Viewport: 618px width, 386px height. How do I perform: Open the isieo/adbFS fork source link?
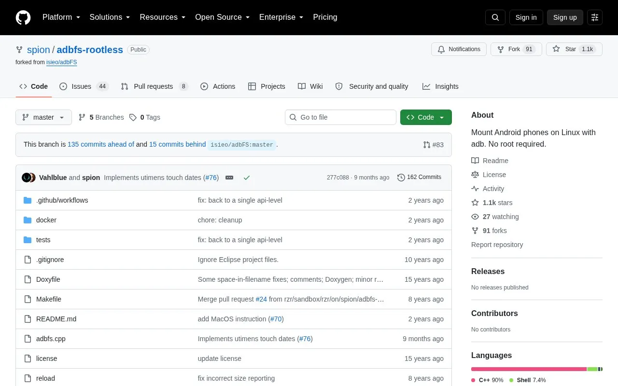pos(61,62)
